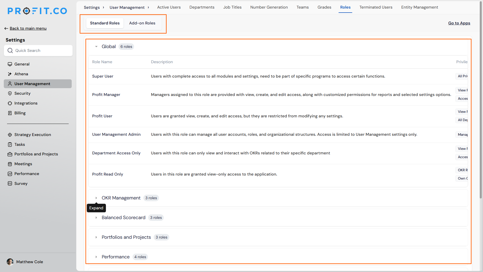Click the User Management breadcrumb

coord(127,8)
